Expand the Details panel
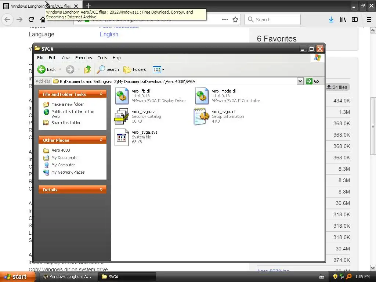Image resolution: width=376 pixels, height=282 pixels. coord(101,189)
